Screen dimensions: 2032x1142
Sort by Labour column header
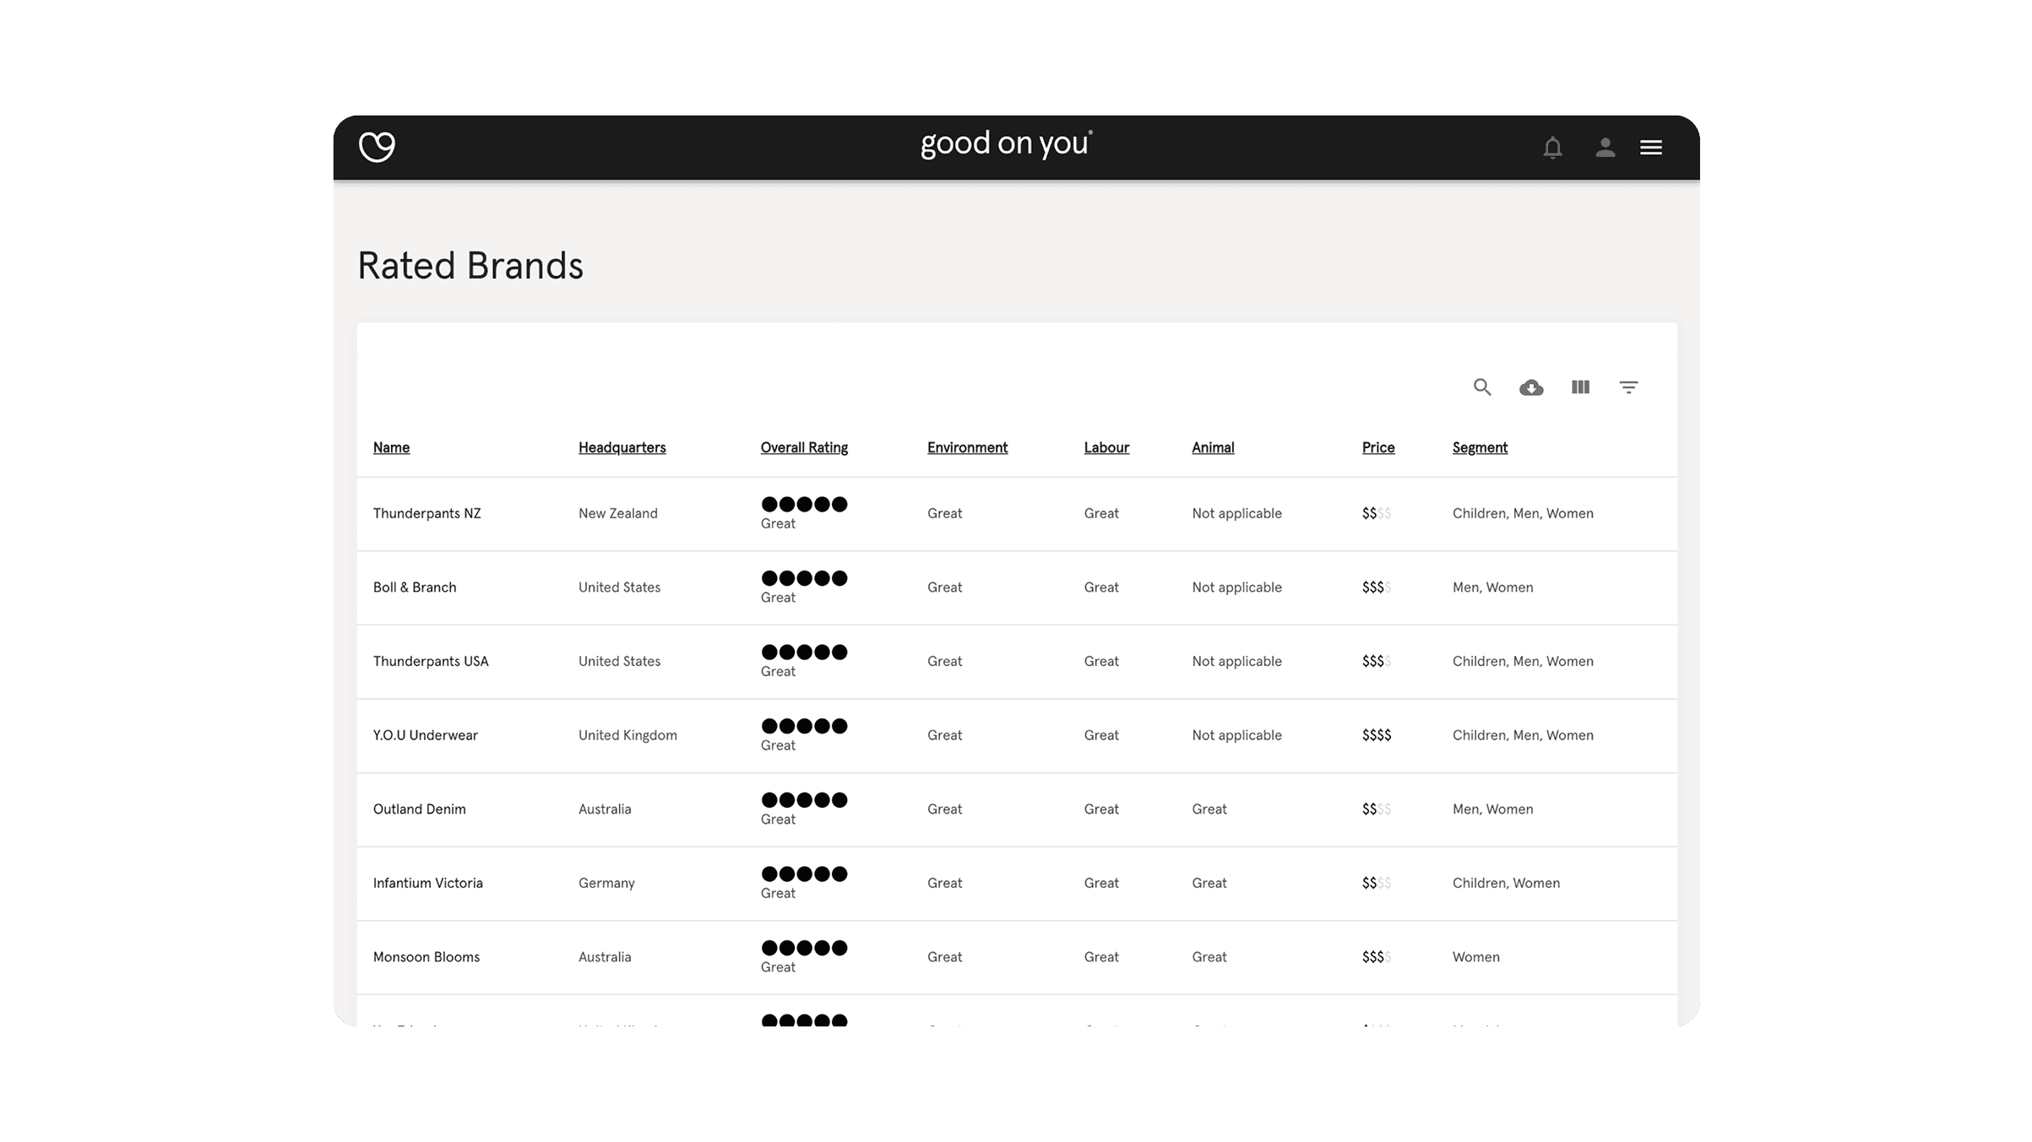(x=1106, y=447)
